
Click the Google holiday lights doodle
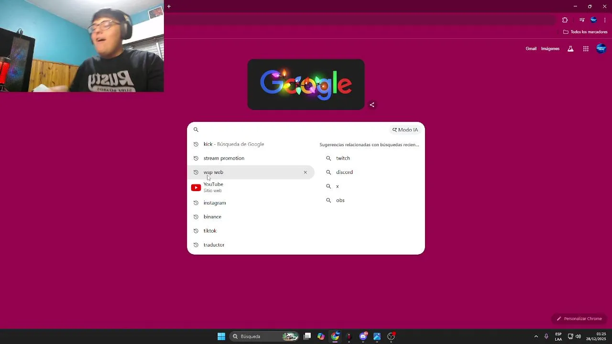tap(306, 85)
